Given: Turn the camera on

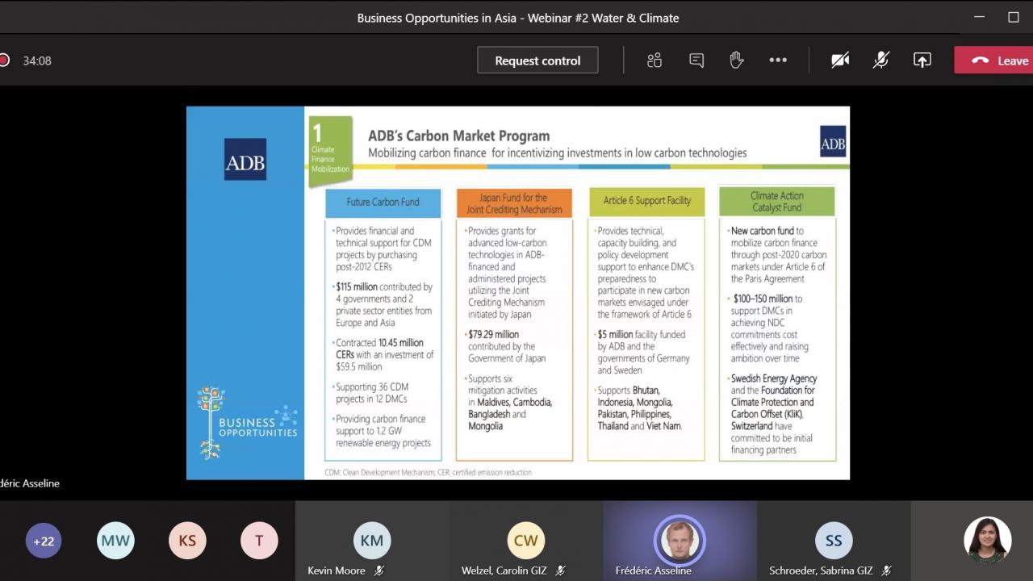Looking at the screenshot, I should [x=840, y=61].
